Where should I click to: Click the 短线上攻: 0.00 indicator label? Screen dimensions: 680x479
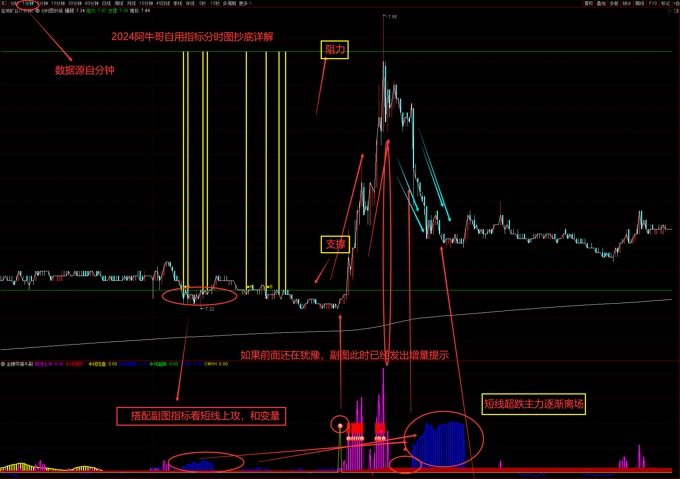(x=49, y=364)
